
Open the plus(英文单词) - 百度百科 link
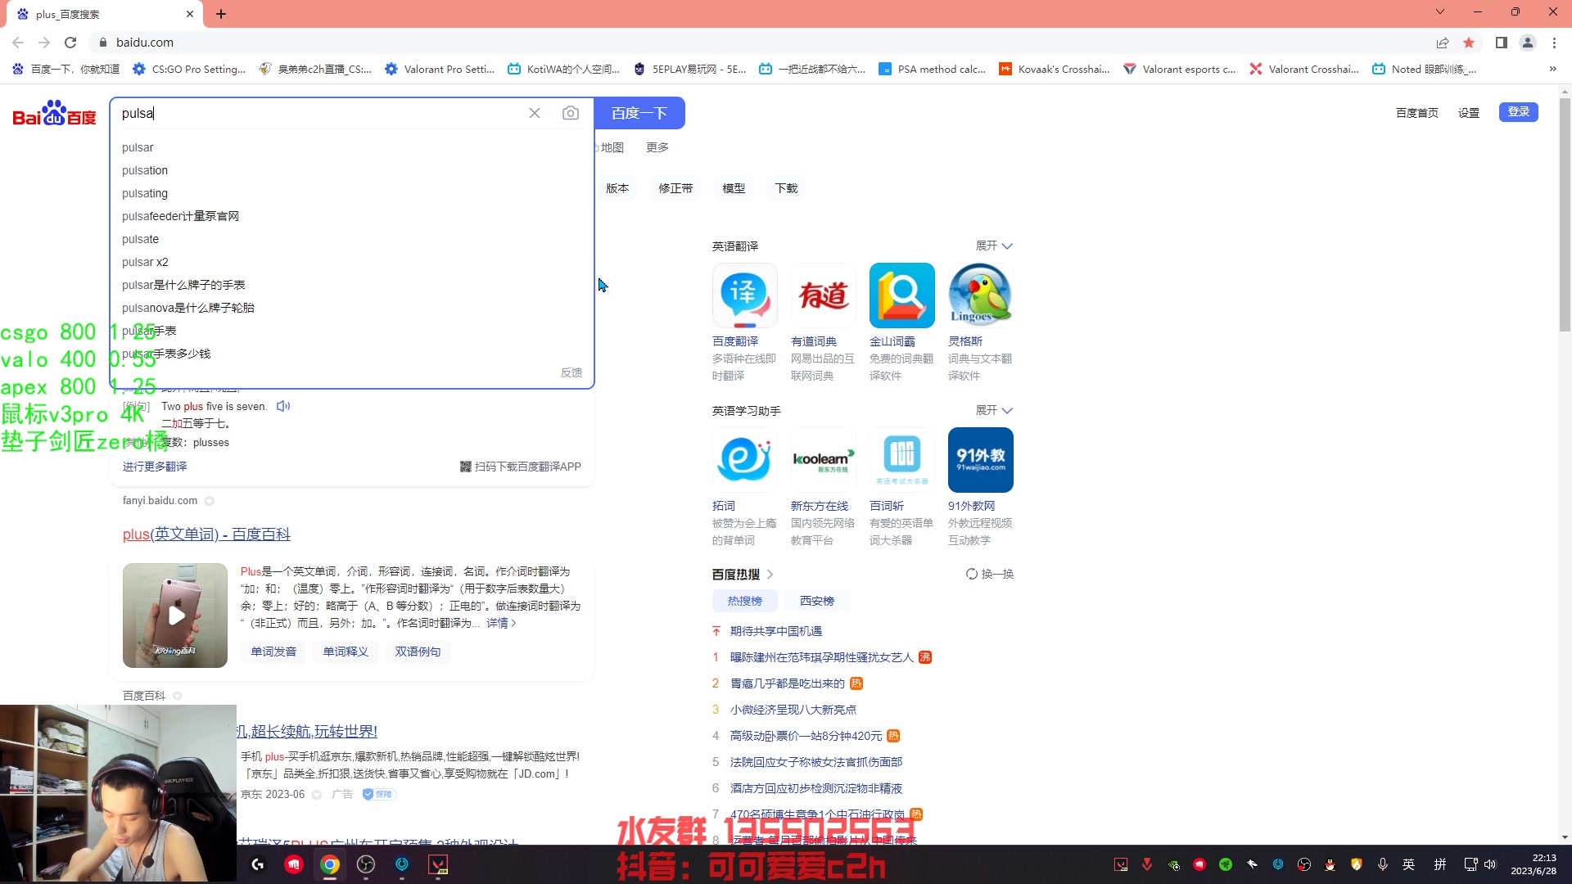[x=206, y=534]
